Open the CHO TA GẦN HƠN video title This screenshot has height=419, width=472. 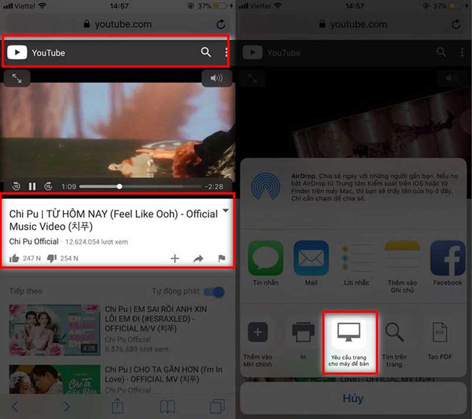pos(164,374)
